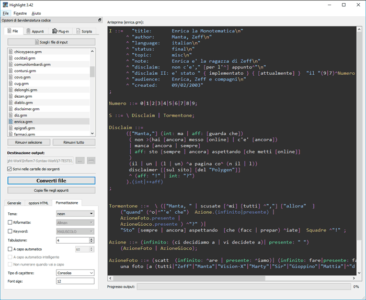Switch to the Plug-in tab
This screenshot has width=366, height=300.
coord(61,31)
